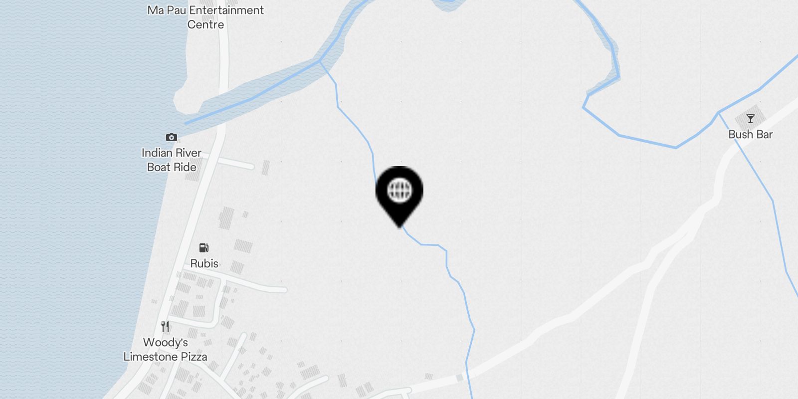Open the Ma Pau Entertainment Centre label

pos(205,17)
